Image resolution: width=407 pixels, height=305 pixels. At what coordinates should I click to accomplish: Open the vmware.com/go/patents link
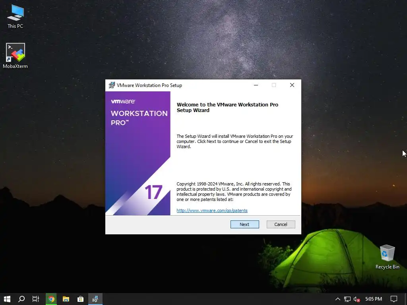212,210
